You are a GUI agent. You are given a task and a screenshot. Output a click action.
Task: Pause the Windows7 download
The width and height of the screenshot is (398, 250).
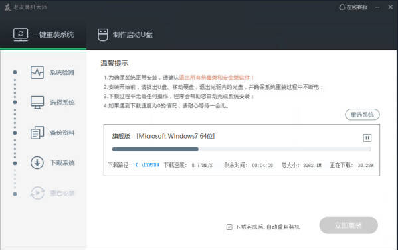coord(367,138)
